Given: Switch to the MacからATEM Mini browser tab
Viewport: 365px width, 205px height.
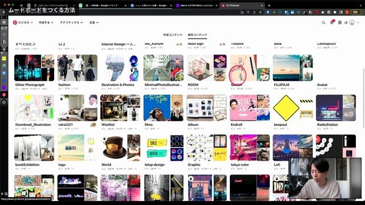Looking at the screenshot, I should (196, 5).
